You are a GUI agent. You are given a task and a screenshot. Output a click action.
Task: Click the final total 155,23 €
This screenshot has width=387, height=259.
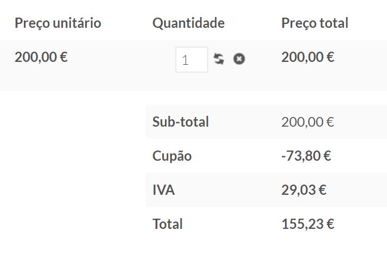pyautogui.click(x=308, y=224)
